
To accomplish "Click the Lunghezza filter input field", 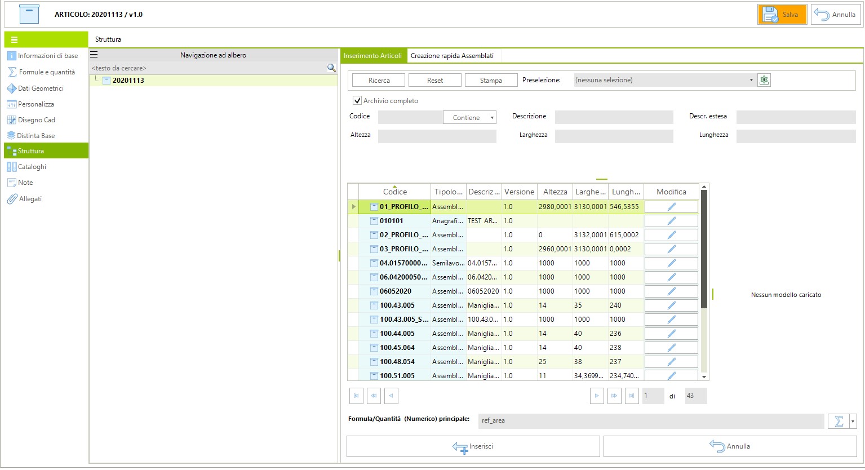I will coord(796,136).
